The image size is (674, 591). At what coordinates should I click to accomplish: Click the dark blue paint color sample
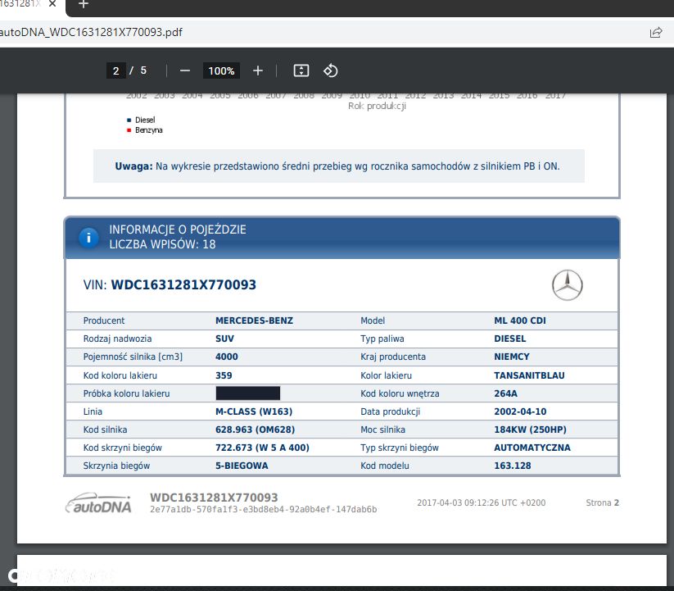tap(247, 393)
